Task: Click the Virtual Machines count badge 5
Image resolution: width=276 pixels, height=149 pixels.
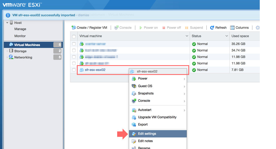Action: click(x=57, y=45)
